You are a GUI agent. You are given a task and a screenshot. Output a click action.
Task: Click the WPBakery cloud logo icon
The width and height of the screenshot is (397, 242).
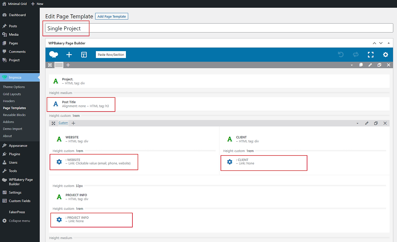click(54, 55)
